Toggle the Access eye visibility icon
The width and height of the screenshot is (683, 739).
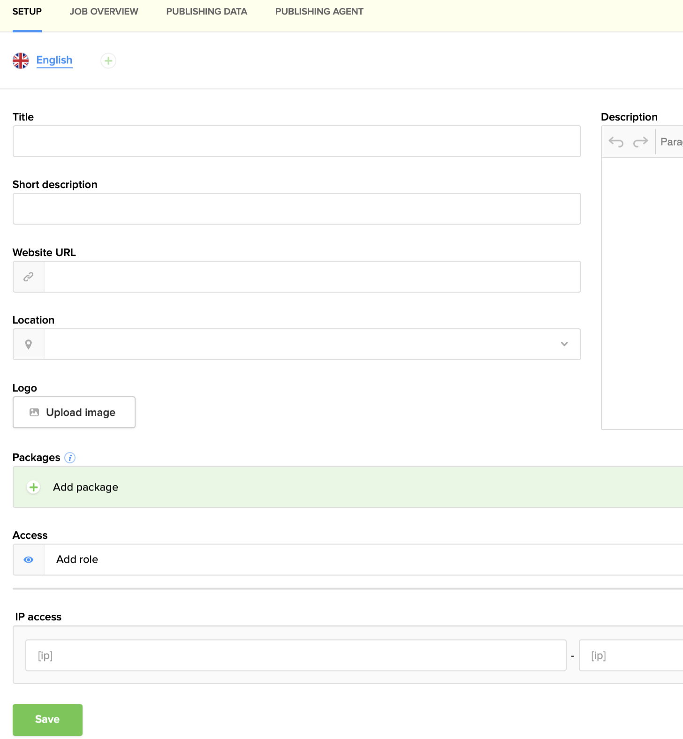point(29,560)
